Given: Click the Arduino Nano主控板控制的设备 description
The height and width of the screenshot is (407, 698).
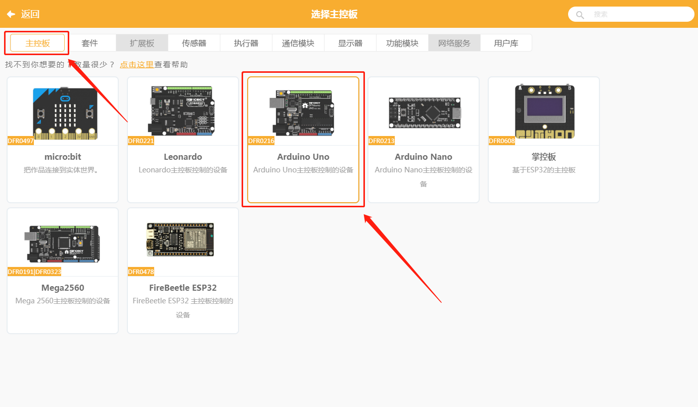Looking at the screenshot, I should pos(424,177).
